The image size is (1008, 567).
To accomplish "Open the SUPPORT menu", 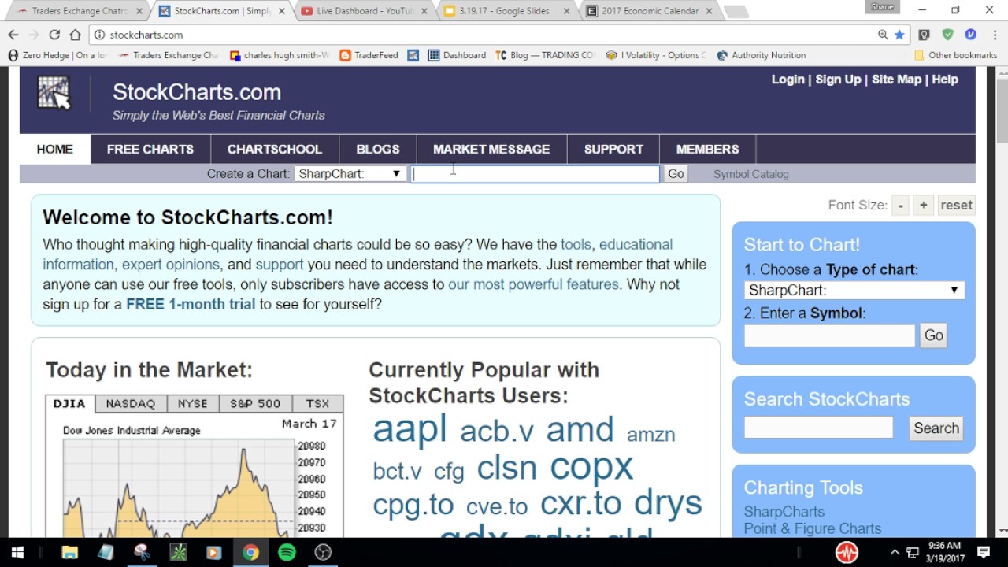I will pos(613,149).
